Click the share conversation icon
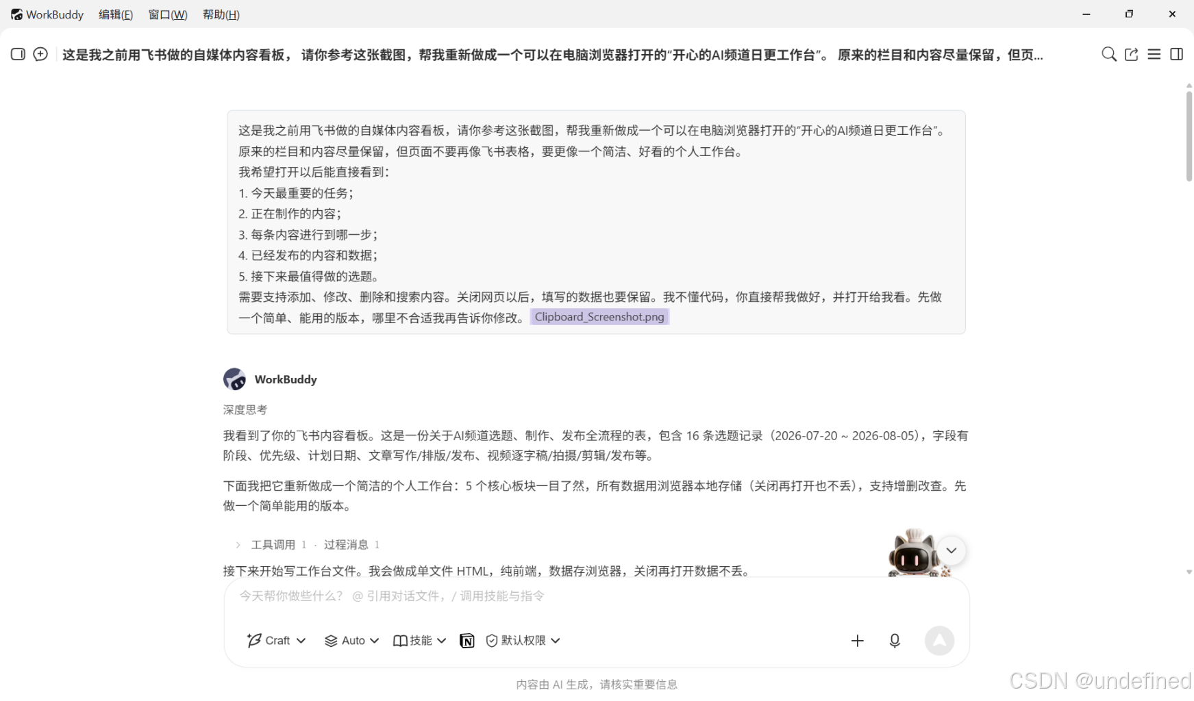This screenshot has height=701, width=1194. pos(1131,54)
